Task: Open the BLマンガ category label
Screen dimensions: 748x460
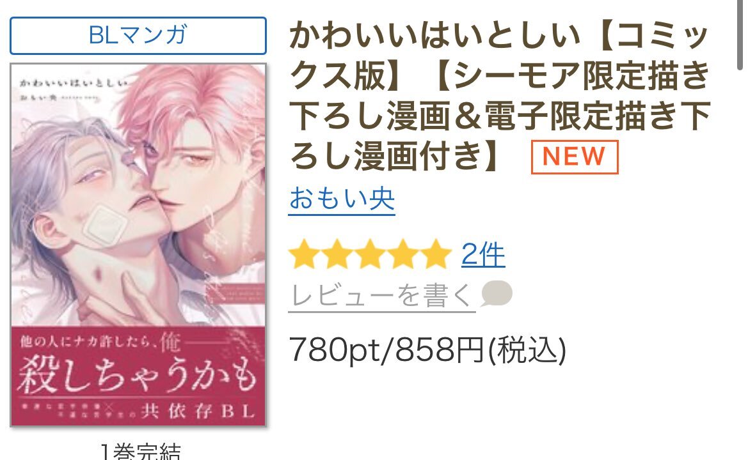Action: click(138, 36)
